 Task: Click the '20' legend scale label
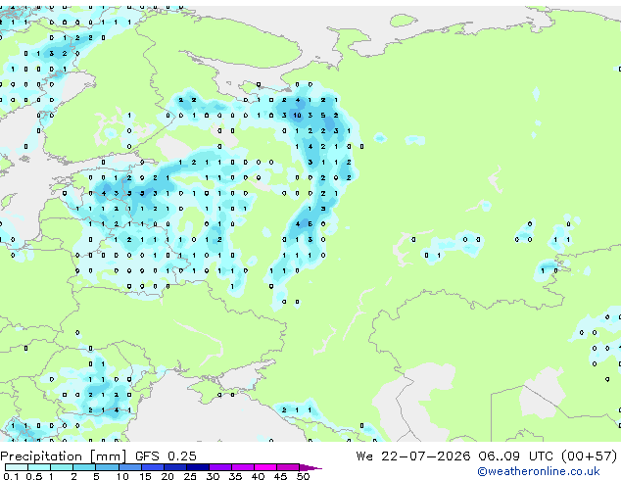(x=167, y=476)
